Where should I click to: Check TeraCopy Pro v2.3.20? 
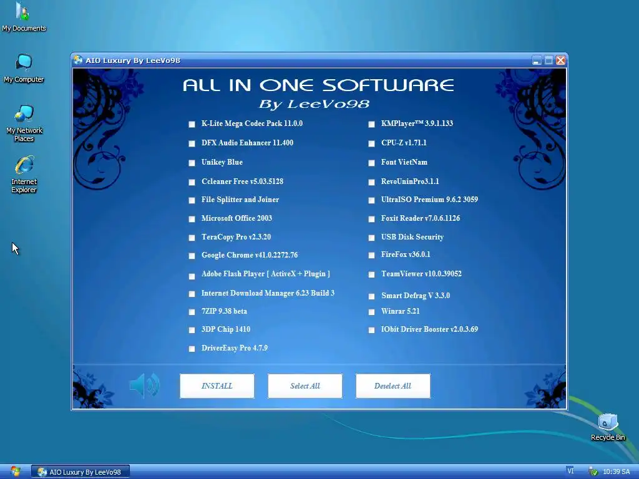tap(192, 238)
